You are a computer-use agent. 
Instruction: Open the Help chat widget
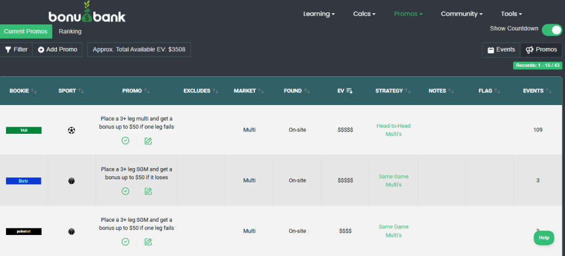tap(543, 238)
